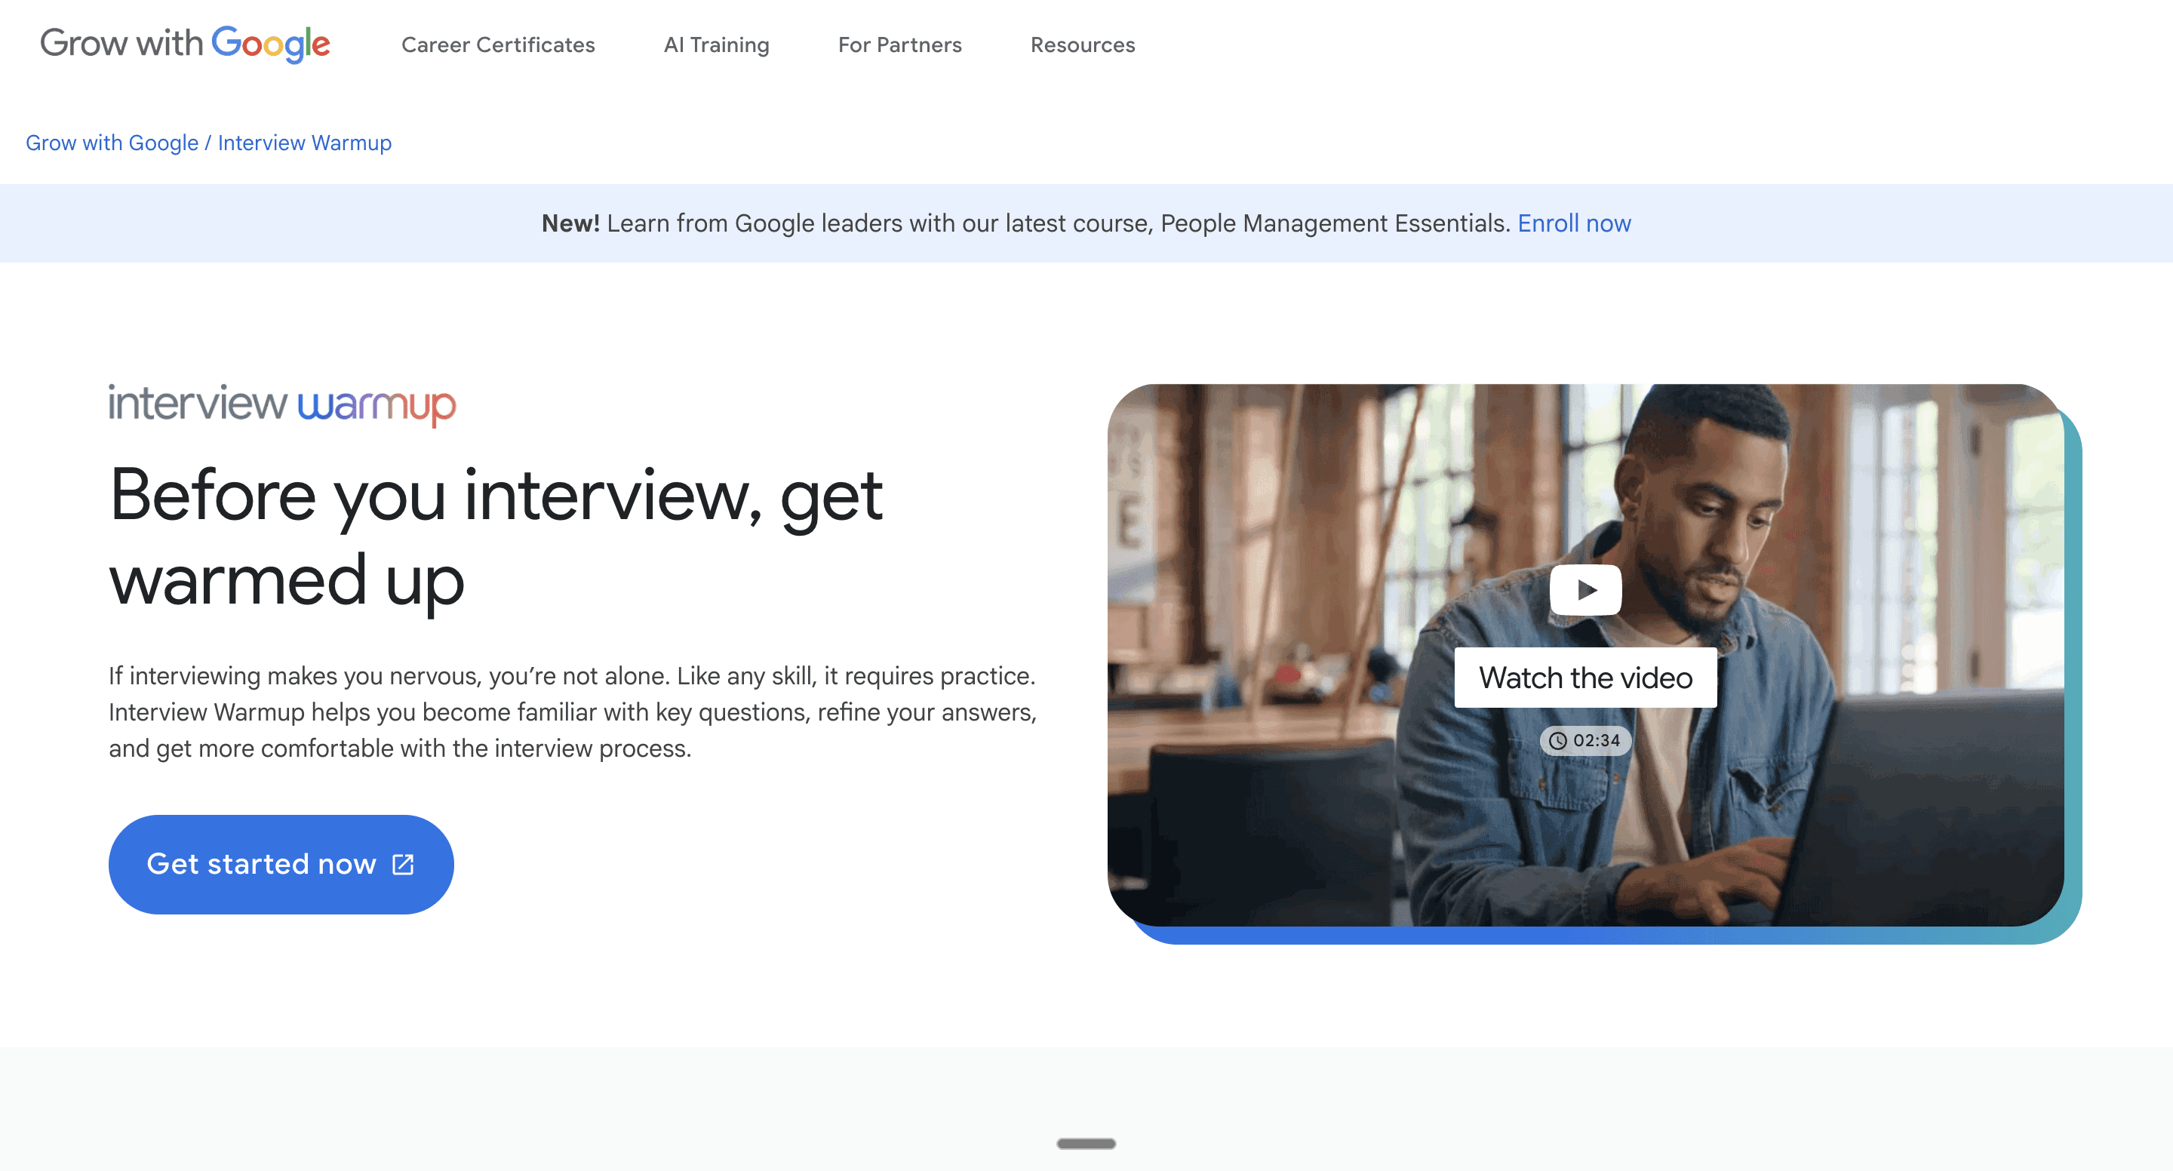Open the Resources dropdown
The height and width of the screenshot is (1171, 2173).
pyautogui.click(x=1082, y=45)
